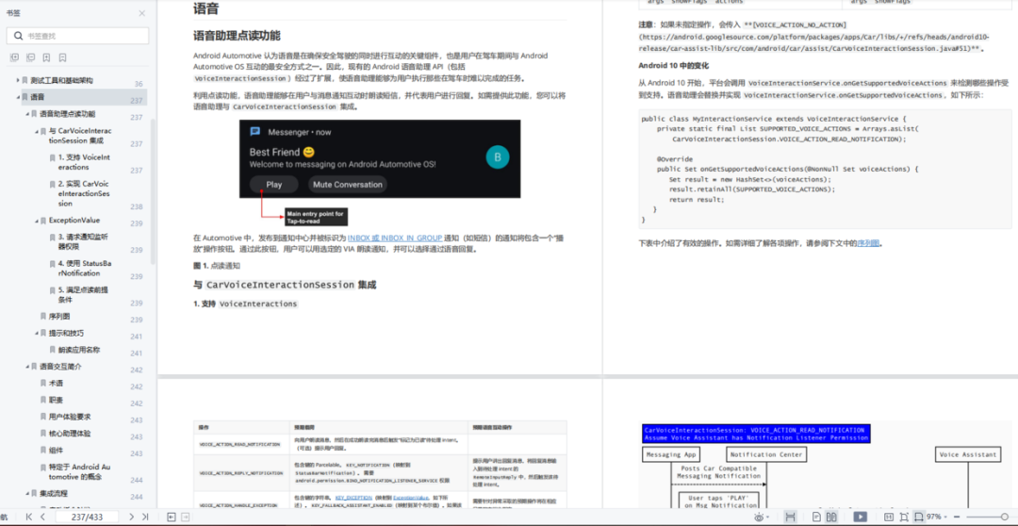
Task: Collapse the 语音助理点读功能 bookmark node
Action: (x=27, y=114)
